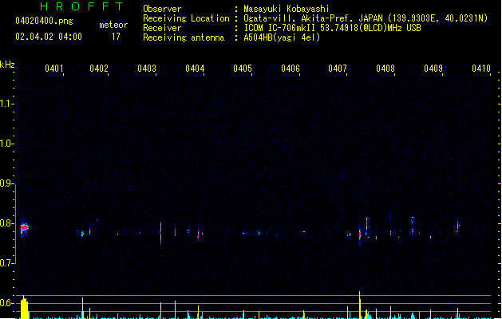The width and height of the screenshot is (502, 319).
Task: Click the tallest yellow peak after 0407
Action: (359, 305)
